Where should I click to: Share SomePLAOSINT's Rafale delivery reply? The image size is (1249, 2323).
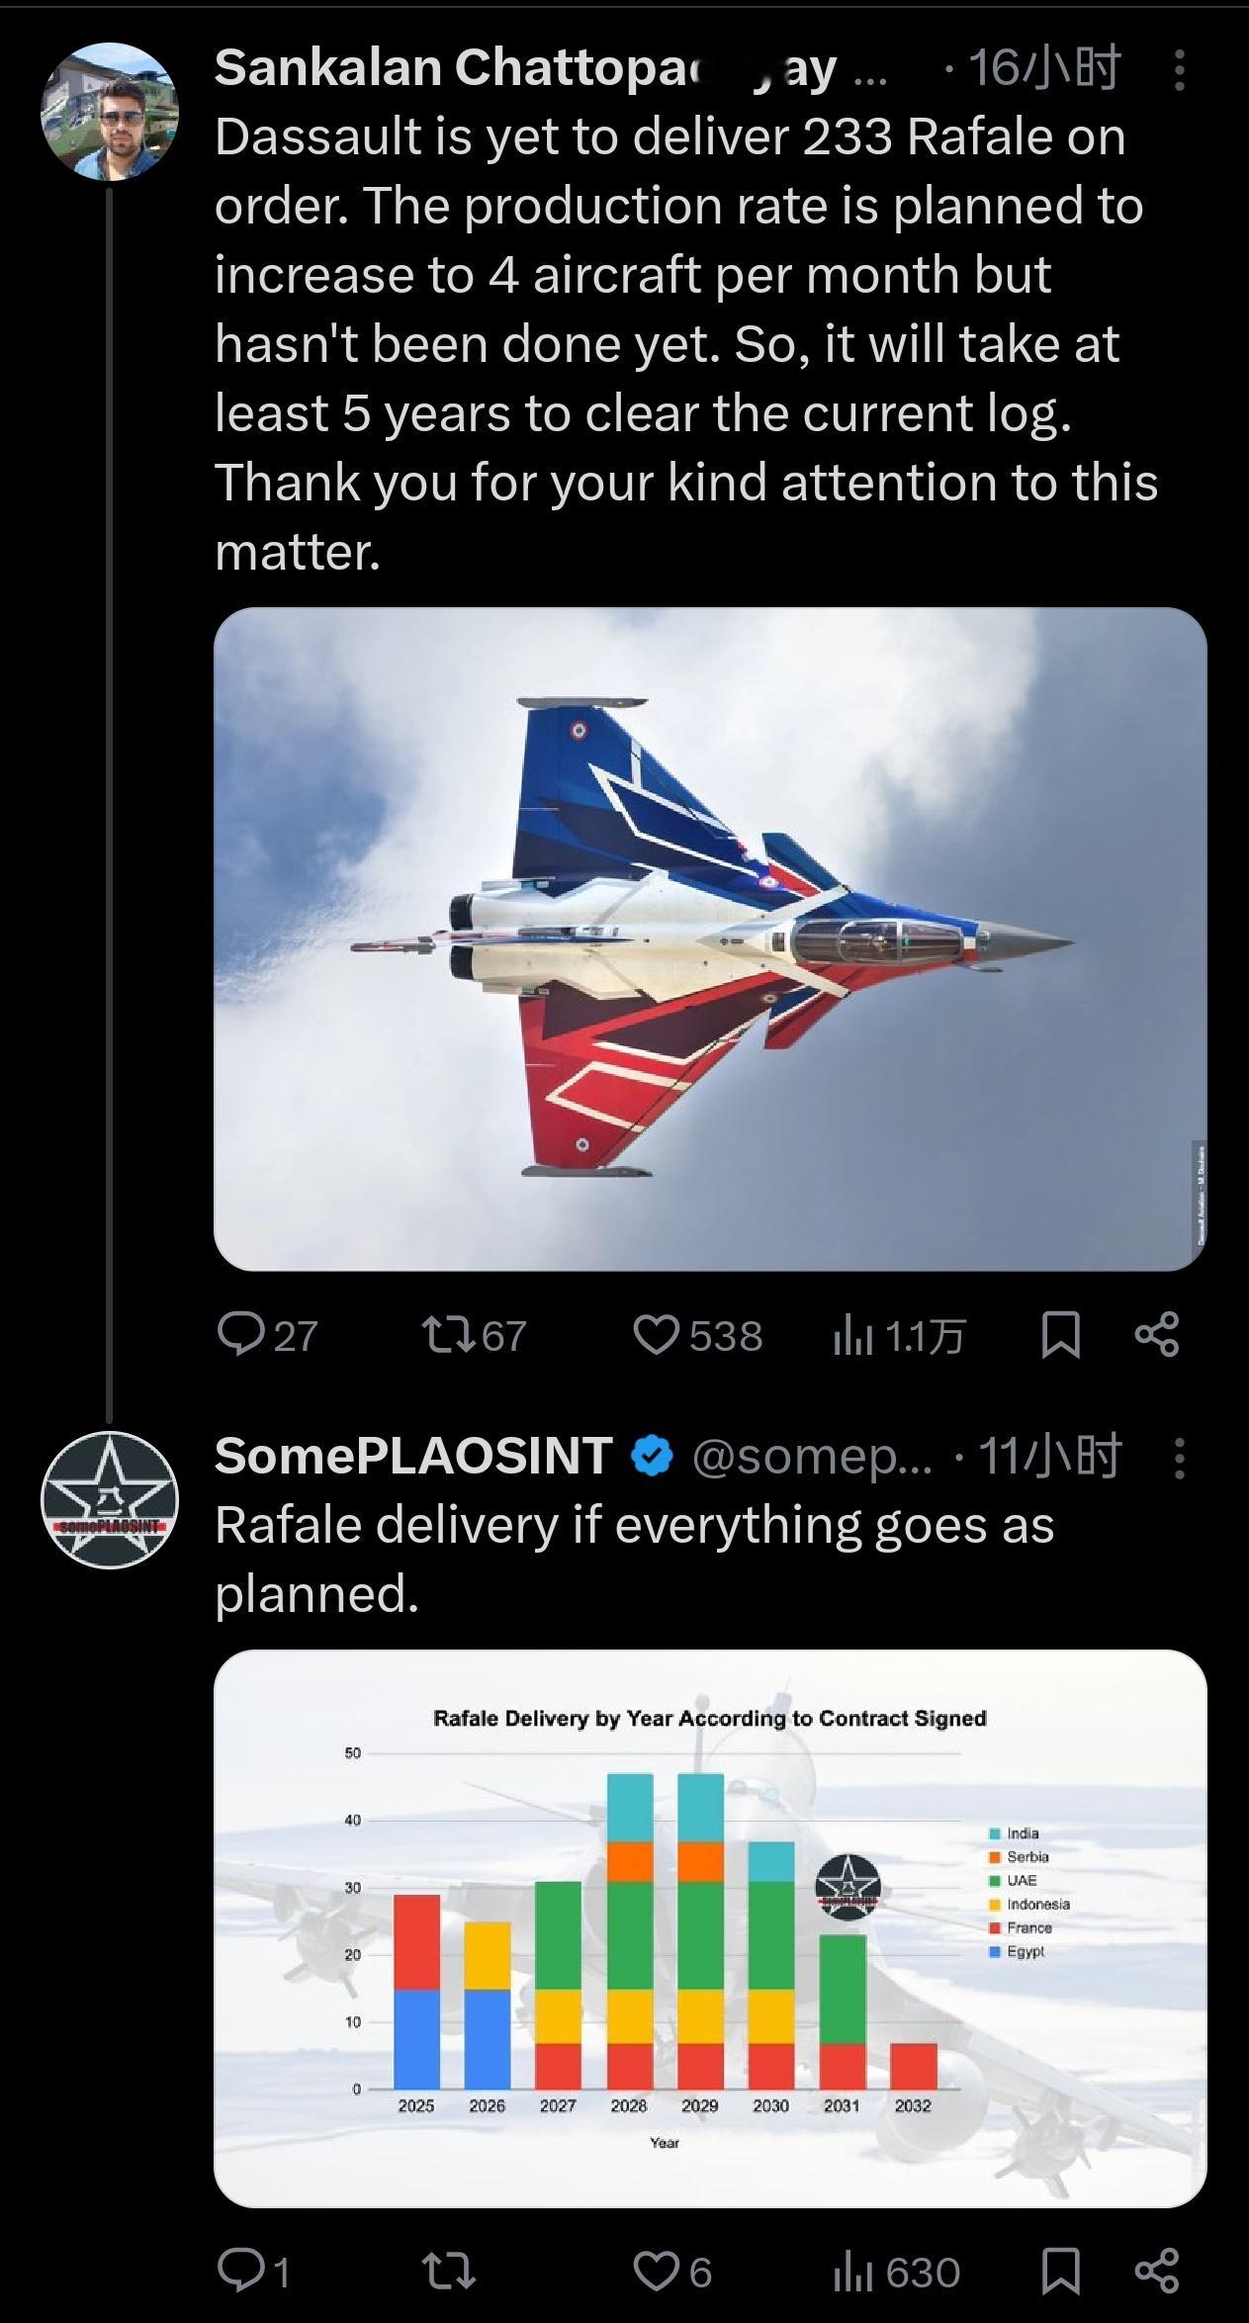[1157, 2273]
